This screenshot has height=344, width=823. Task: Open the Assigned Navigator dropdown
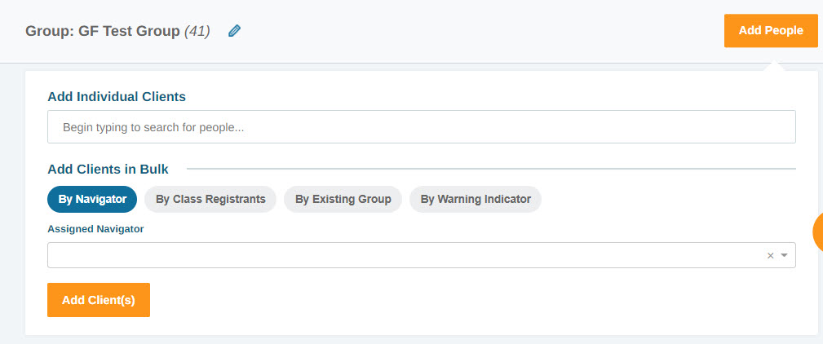click(x=422, y=255)
